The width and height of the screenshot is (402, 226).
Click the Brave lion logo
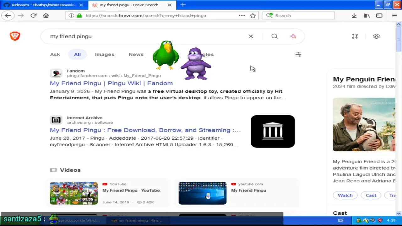15,36
